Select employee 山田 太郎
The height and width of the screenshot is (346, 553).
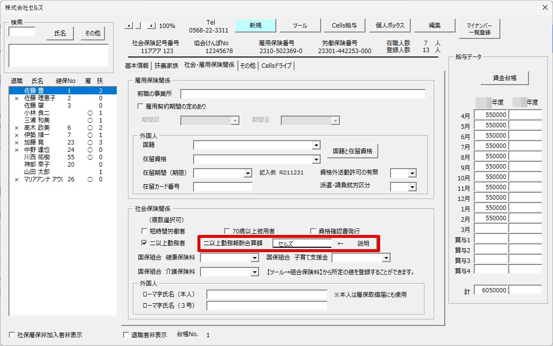[x=63, y=172]
